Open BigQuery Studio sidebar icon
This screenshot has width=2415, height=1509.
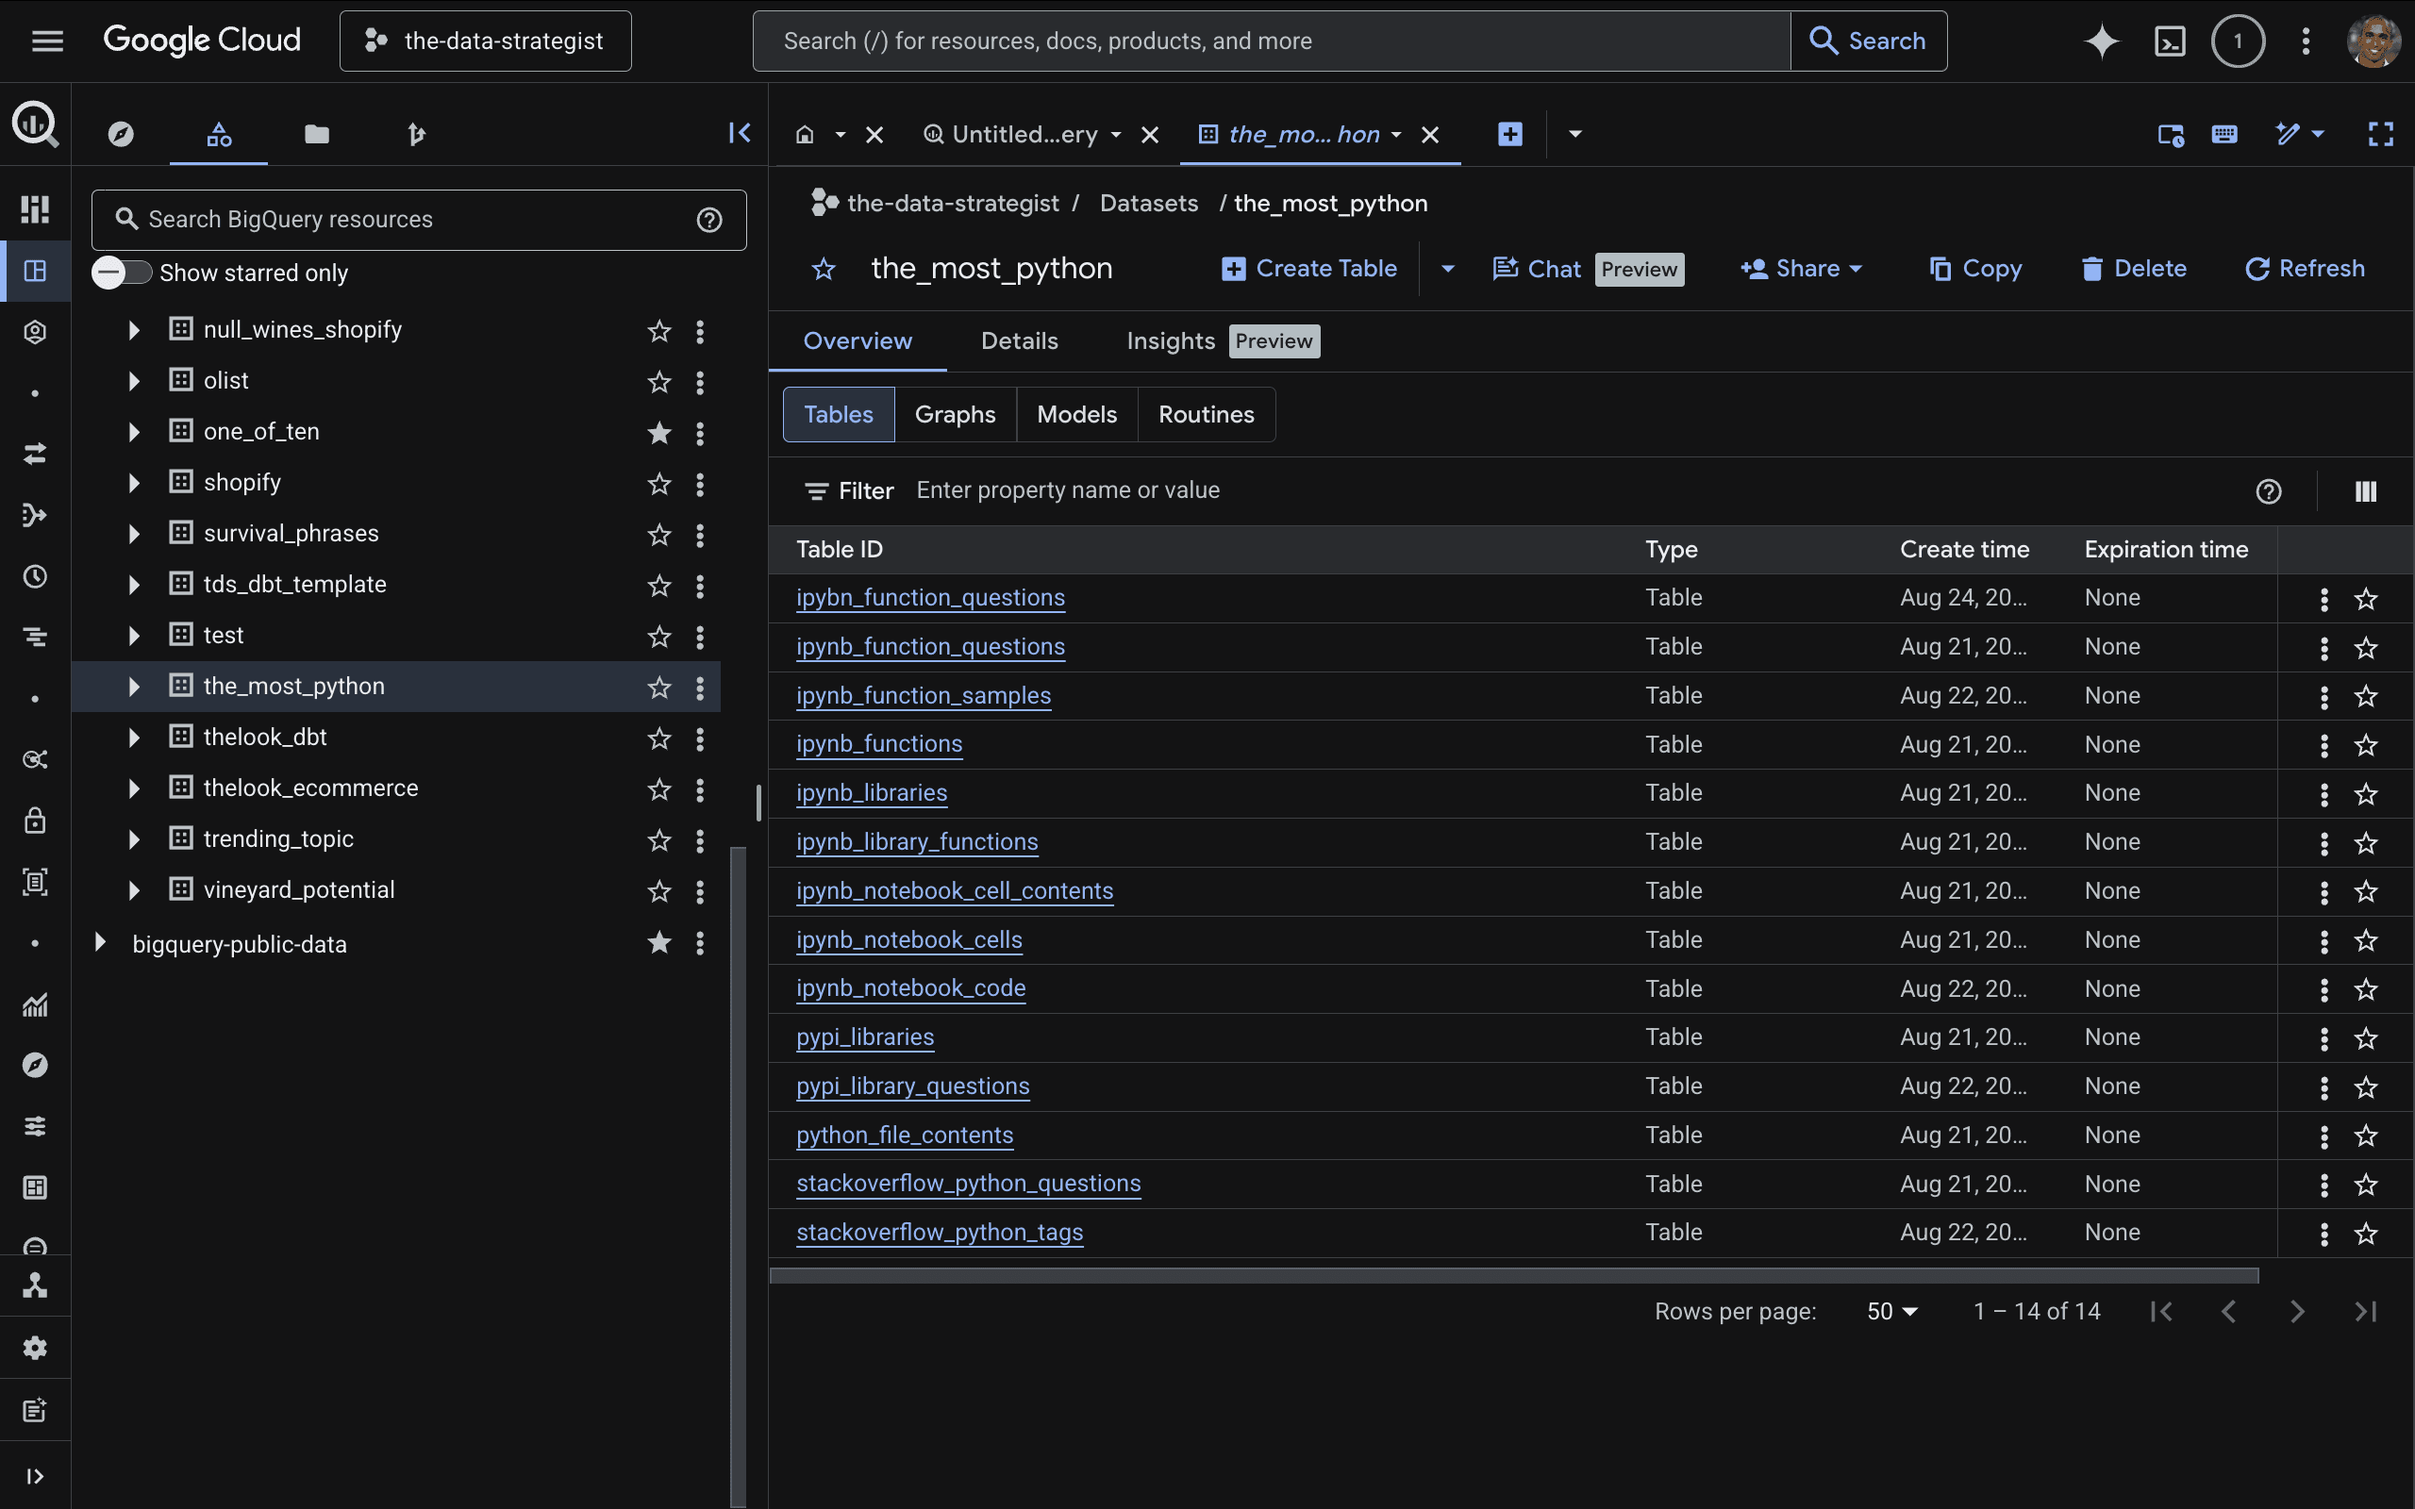click(x=35, y=271)
